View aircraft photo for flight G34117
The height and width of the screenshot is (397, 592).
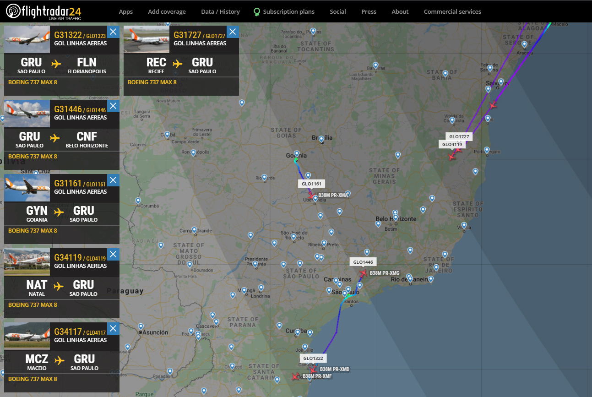(x=27, y=336)
